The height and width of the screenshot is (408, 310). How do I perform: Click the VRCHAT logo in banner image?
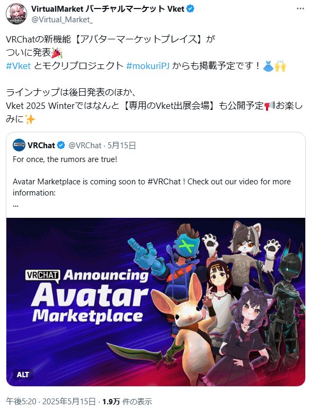[x=43, y=275]
